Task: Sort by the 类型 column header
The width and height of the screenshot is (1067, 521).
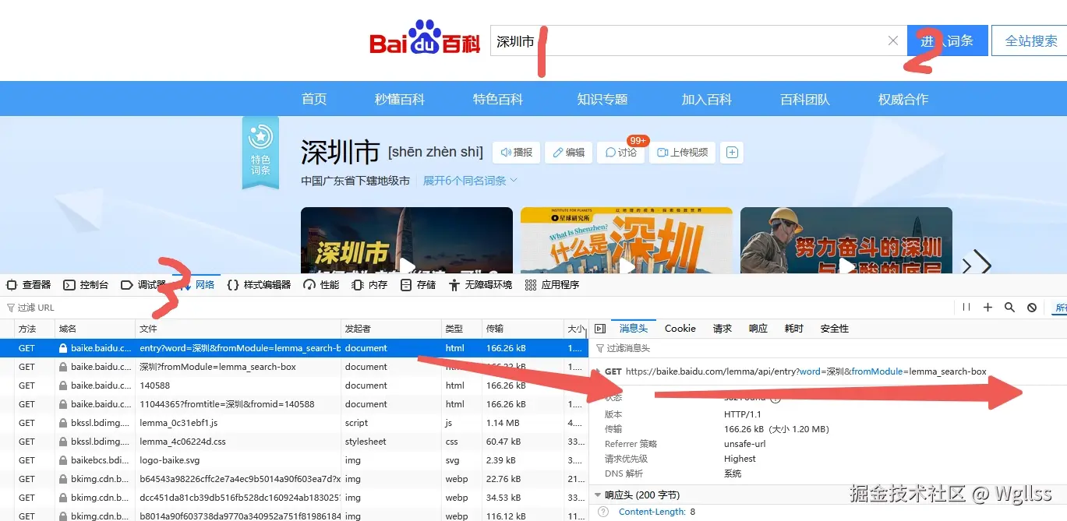Action: (461, 329)
